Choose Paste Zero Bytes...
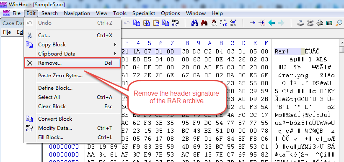344x162 pixels. click(x=72, y=76)
